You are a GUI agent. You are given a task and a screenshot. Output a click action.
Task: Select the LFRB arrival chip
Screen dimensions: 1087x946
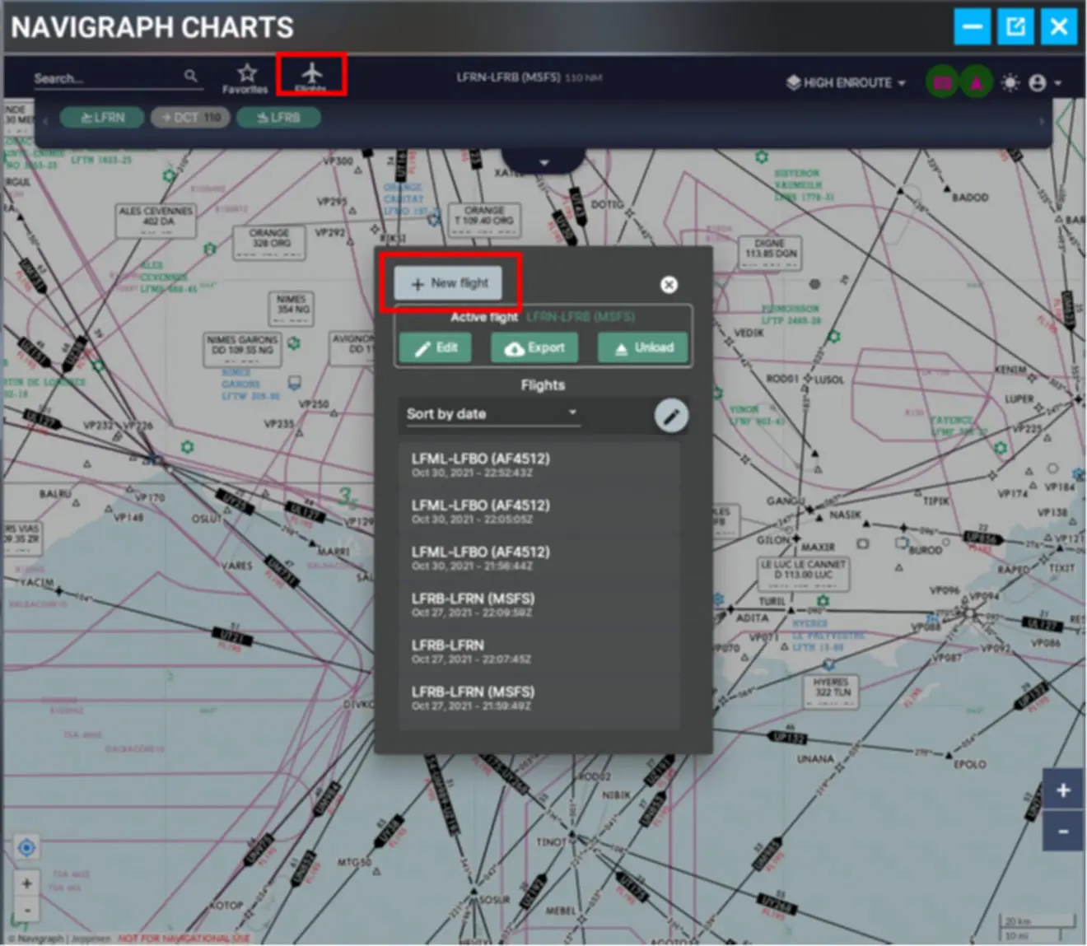point(278,118)
